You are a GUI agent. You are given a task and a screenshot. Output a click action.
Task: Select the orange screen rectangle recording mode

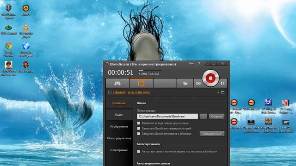141,83
